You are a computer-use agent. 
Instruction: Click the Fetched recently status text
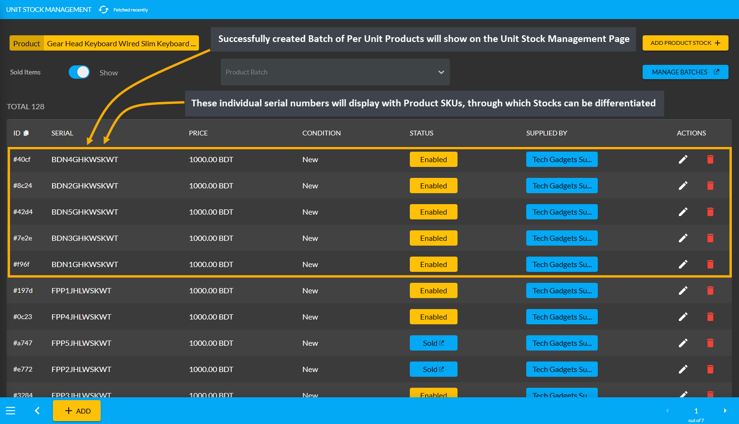click(131, 10)
